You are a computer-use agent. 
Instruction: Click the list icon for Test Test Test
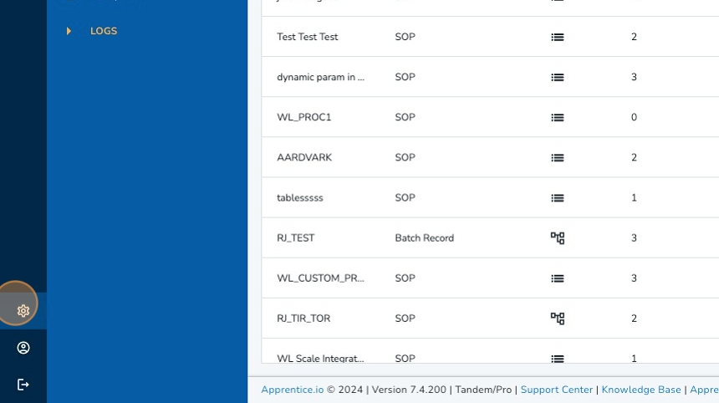(558, 38)
